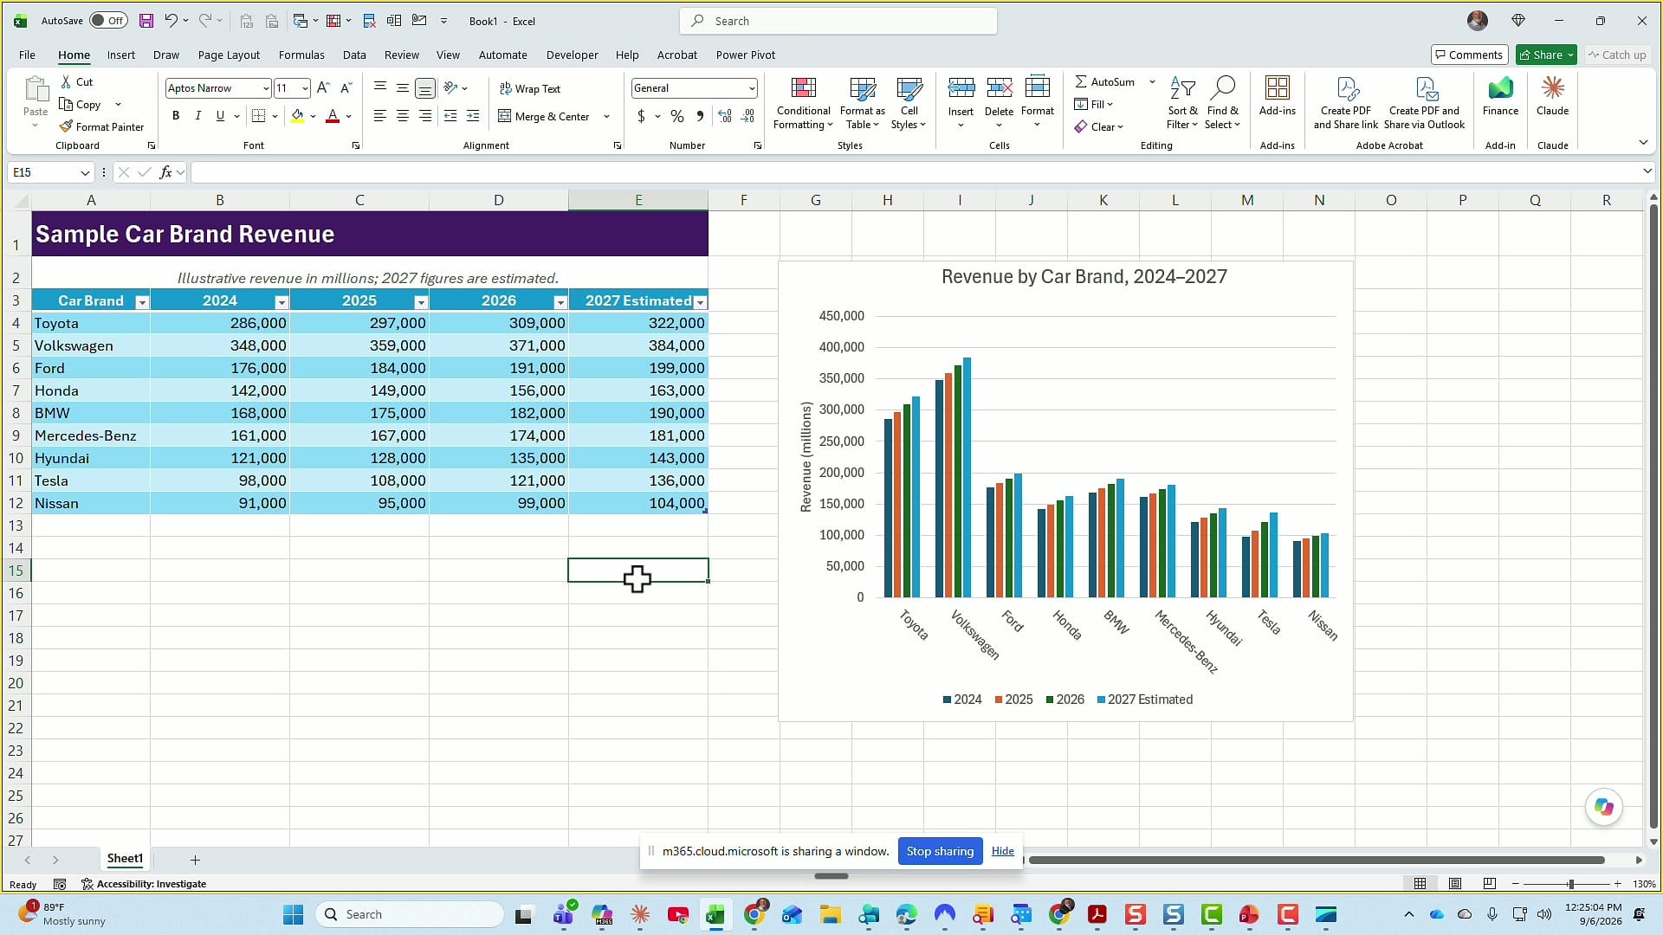This screenshot has width=1663, height=935.
Task: Open Car Brand column filter dropdown
Action: 142,302
